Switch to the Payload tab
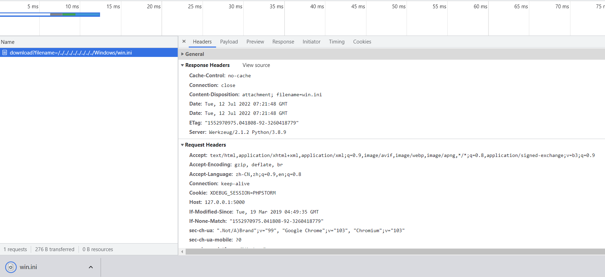Viewport: 605px width, 277px height. click(229, 42)
